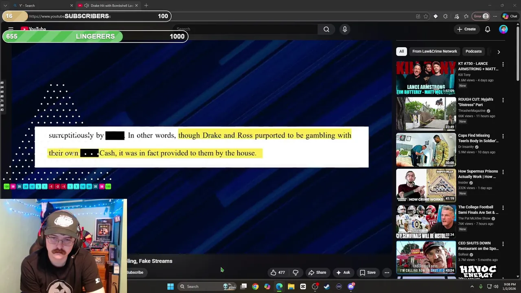
Task: Click the Share button
Action: (x=317, y=273)
